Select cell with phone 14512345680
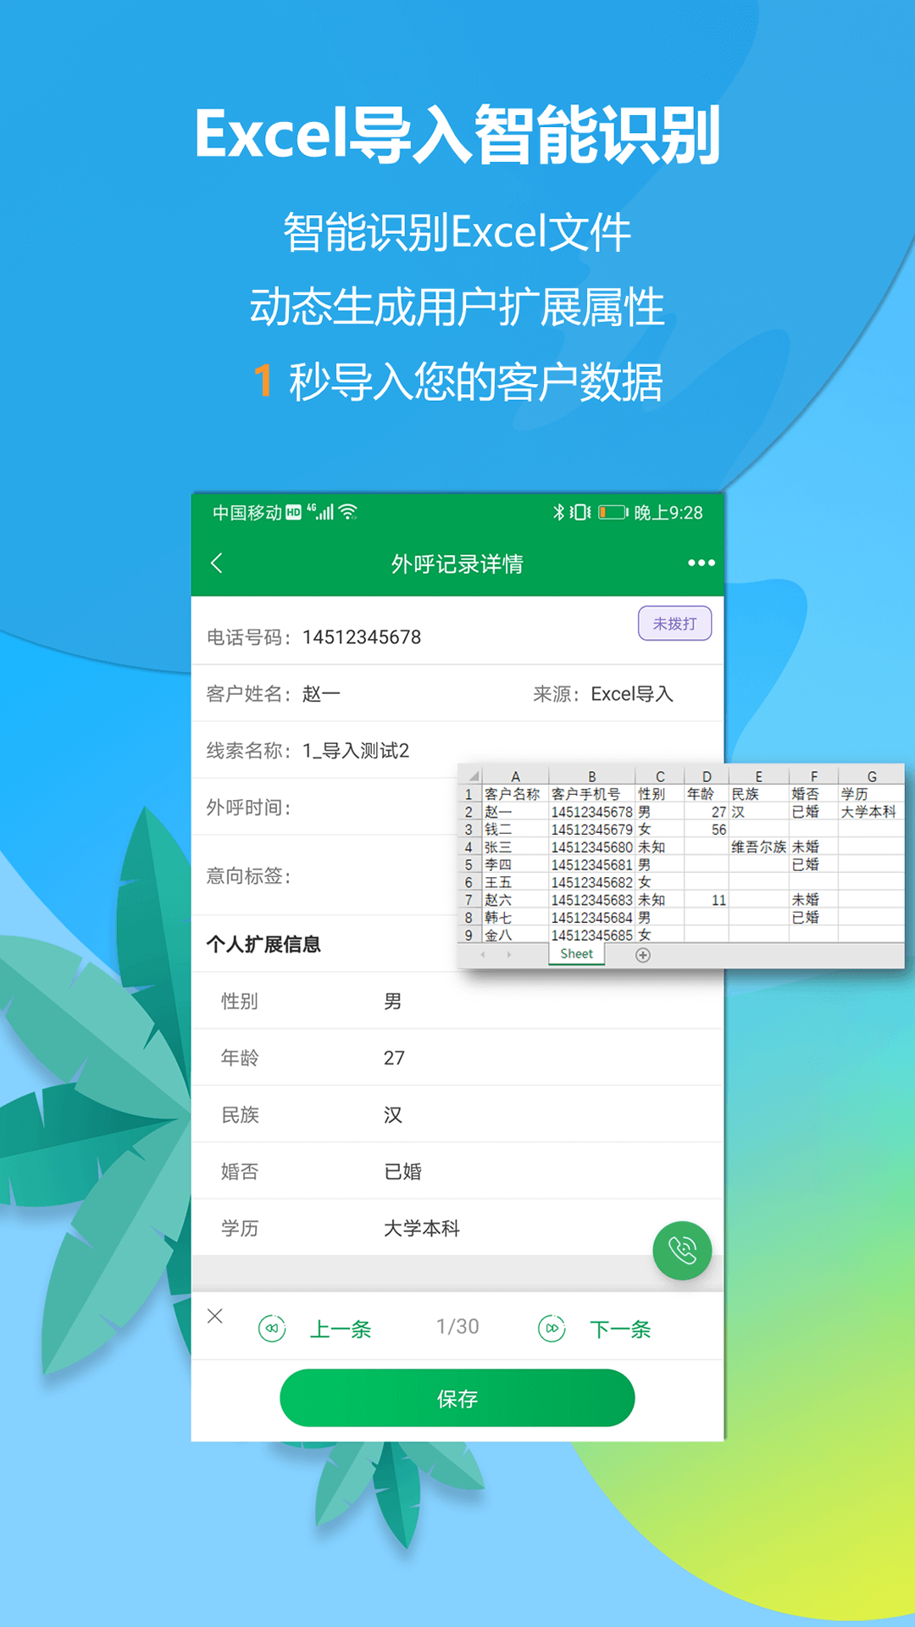 (x=592, y=847)
